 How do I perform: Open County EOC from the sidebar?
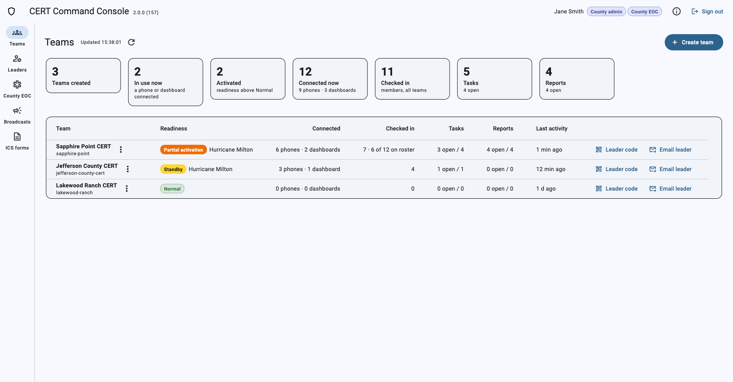click(x=17, y=89)
